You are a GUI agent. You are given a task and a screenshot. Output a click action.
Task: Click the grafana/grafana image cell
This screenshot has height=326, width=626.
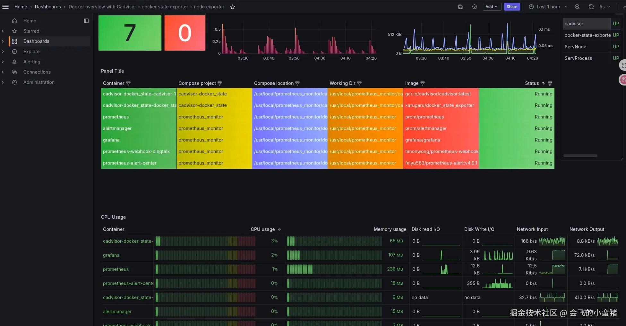(441, 140)
